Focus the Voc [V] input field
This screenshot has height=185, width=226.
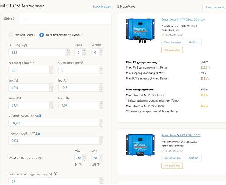(x=29, y=87)
